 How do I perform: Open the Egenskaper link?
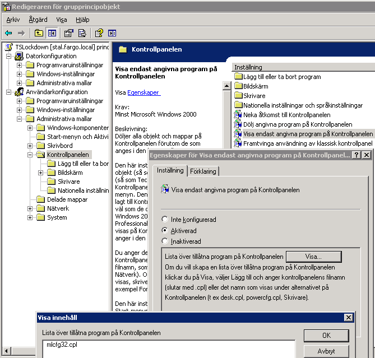[x=143, y=92]
